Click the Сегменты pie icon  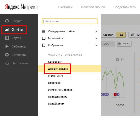coord(7,55)
